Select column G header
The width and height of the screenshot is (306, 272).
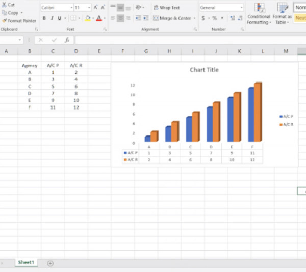pyautogui.click(x=146, y=51)
